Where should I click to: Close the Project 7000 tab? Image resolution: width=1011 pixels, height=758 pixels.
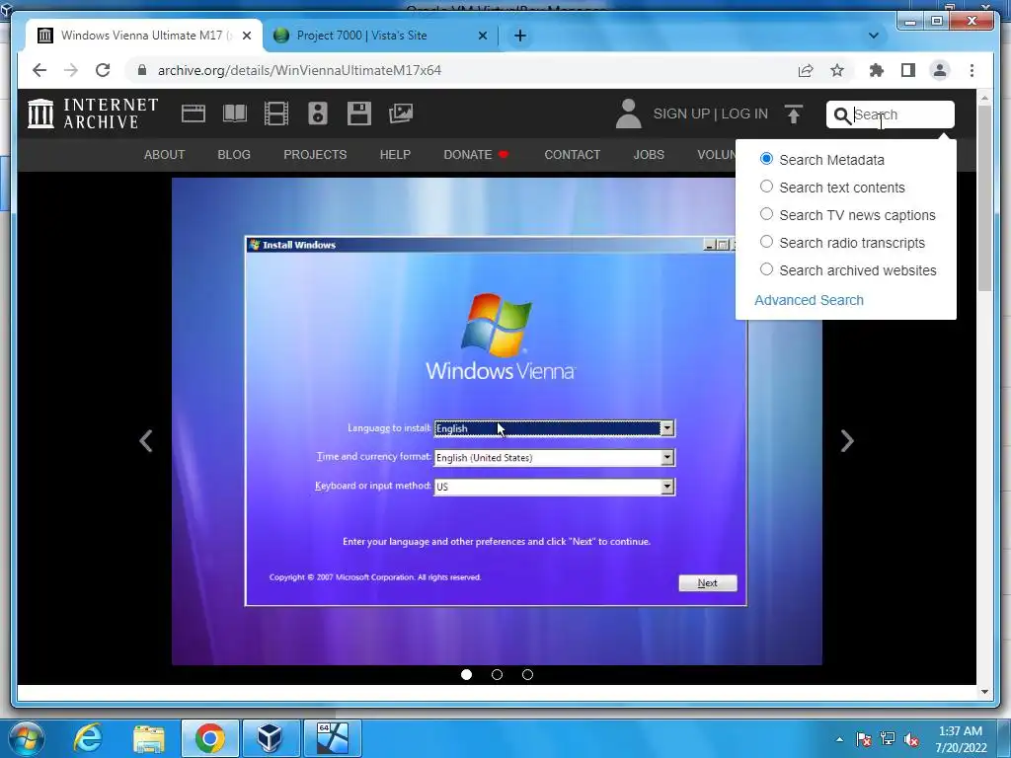[x=482, y=36]
